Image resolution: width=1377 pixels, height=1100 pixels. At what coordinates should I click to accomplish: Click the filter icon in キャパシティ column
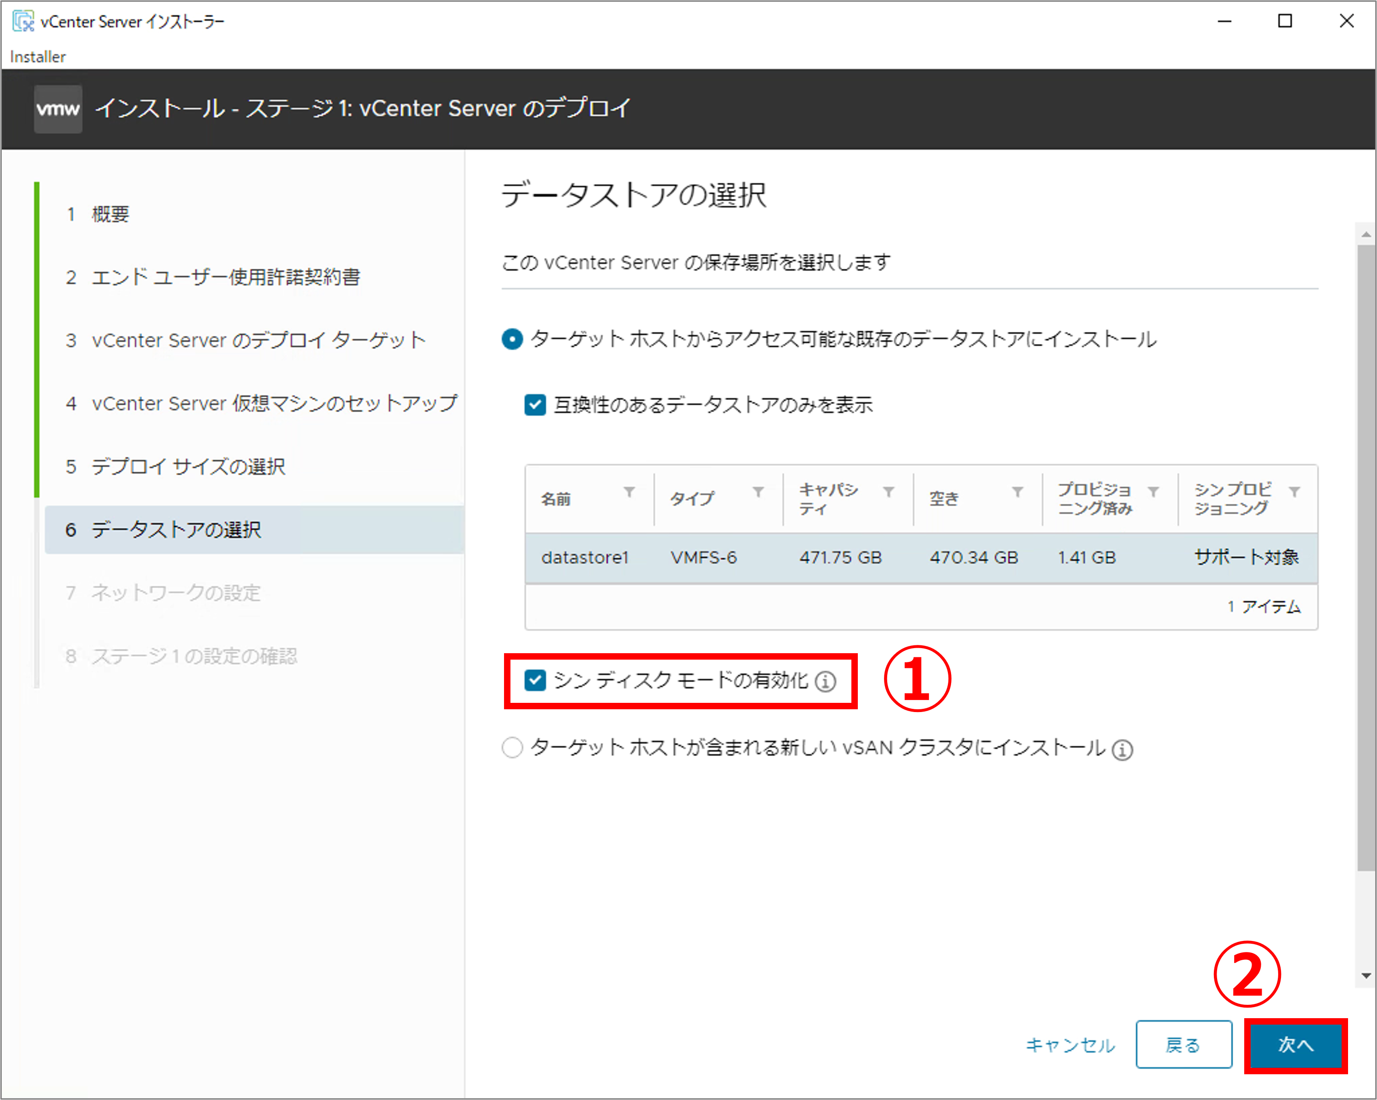[889, 491]
